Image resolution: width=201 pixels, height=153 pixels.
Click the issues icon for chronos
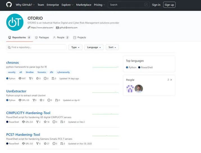point(45,78)
